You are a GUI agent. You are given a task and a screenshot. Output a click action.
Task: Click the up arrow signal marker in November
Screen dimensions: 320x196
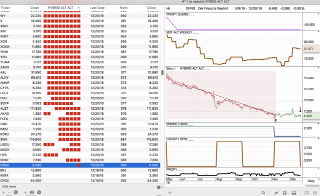coord(275,121)
